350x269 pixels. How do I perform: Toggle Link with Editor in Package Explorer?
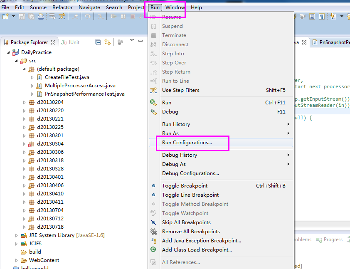pyautogui.click(x=107, y=42)
